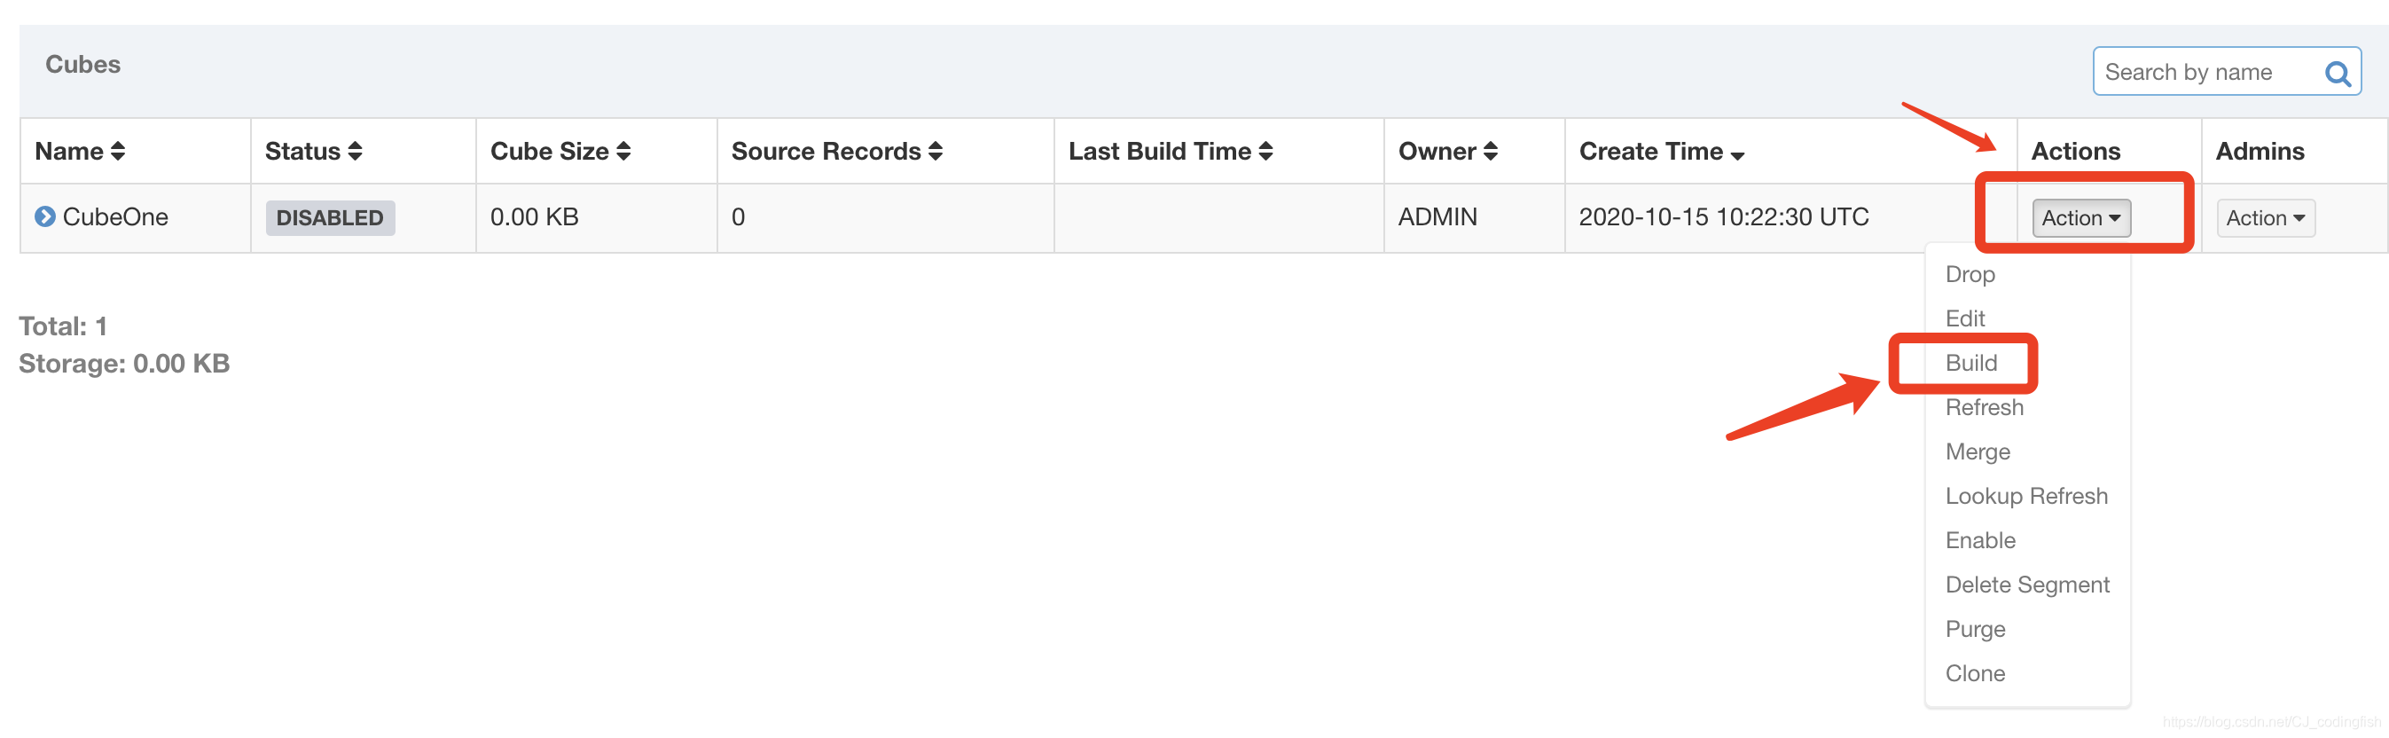Click the search magnifier icon
Viewport: 2389px width, 738px height.
(x=2337, y=73)
